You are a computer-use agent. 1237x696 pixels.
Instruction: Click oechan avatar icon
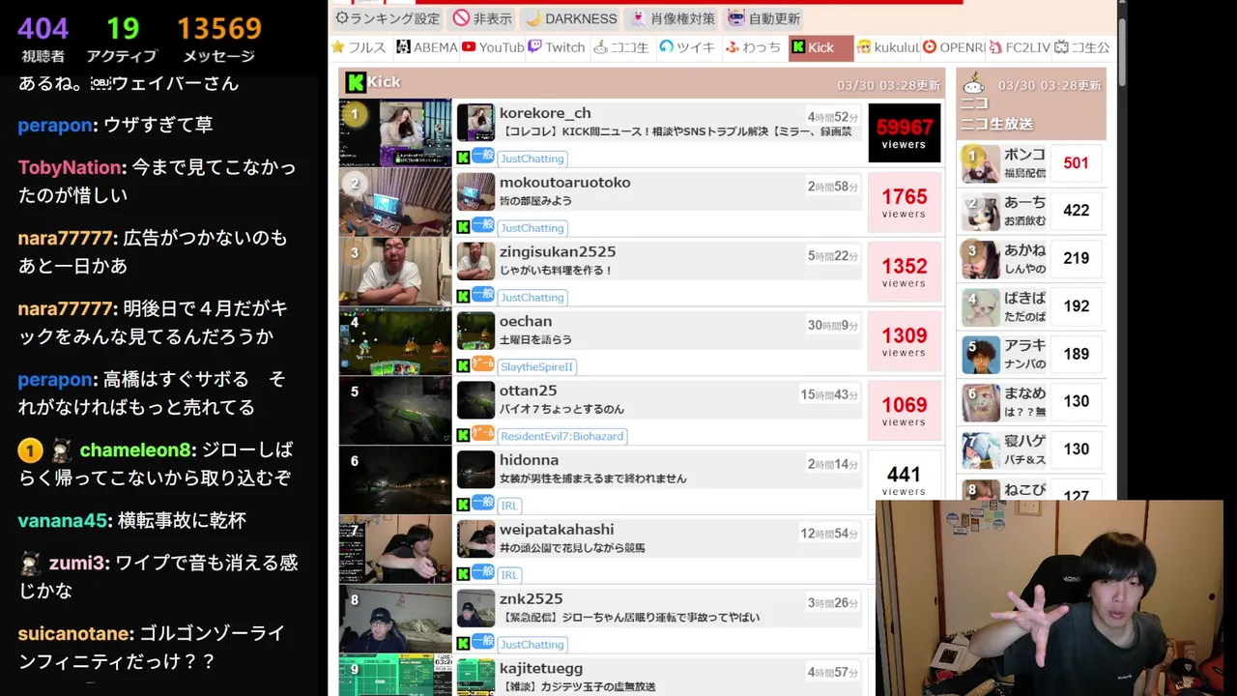[x=475, y=332]
